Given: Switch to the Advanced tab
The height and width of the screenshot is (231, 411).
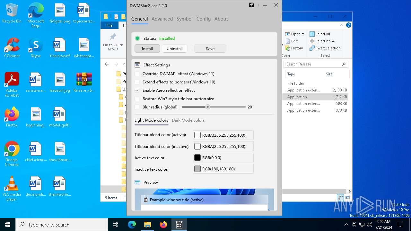Looking at the screenshot, I should point(162,19).
